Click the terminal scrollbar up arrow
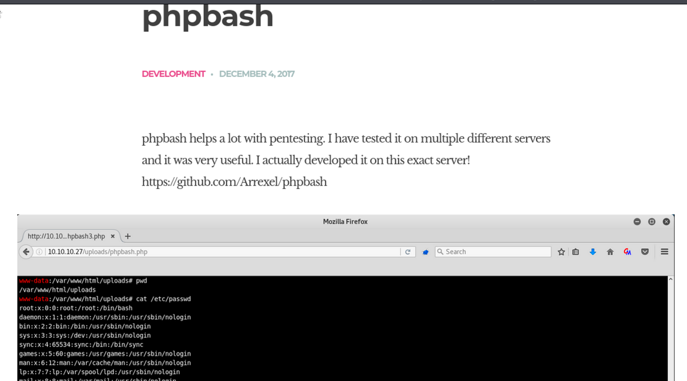This screenshot has width=687, height=381. [671, 279]
